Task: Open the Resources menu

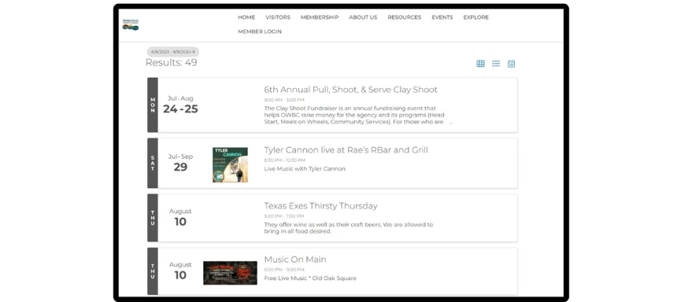Action: coord(404,17)
